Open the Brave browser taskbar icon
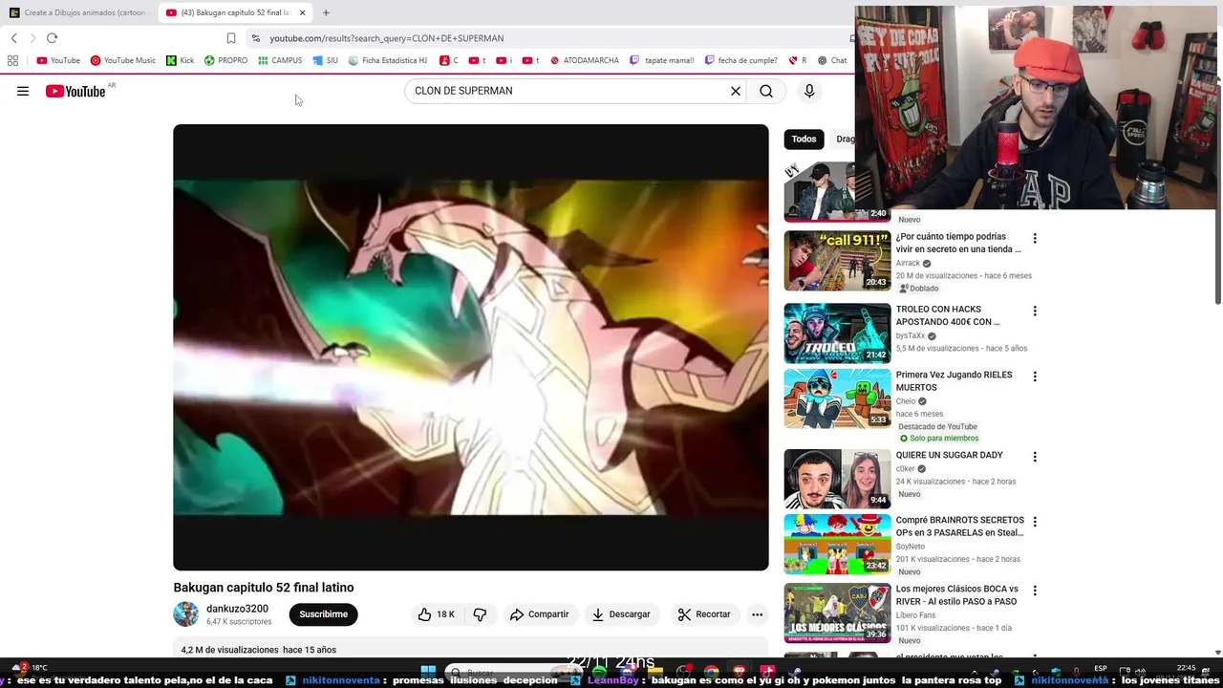The image size is (1223, 688). [x=739, y=673]
